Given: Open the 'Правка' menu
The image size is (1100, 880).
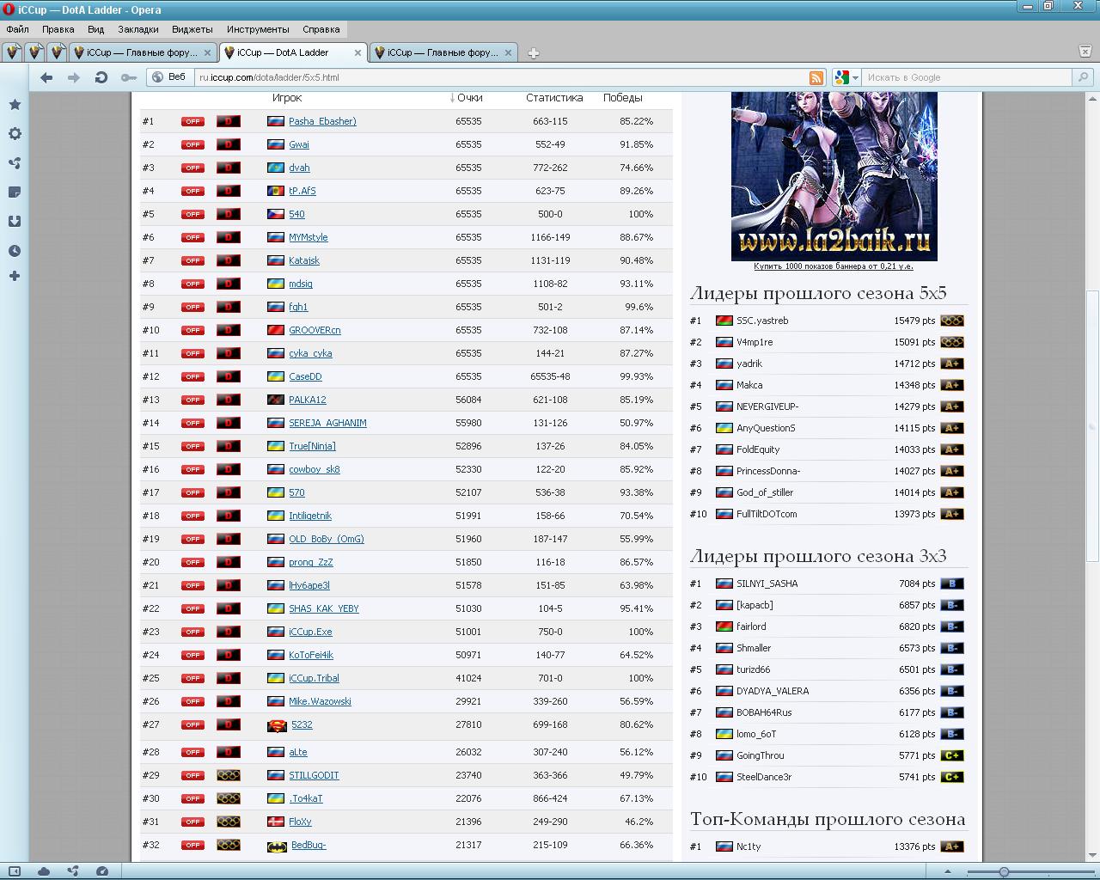Looking at the screenshot, I should [58, 29].
